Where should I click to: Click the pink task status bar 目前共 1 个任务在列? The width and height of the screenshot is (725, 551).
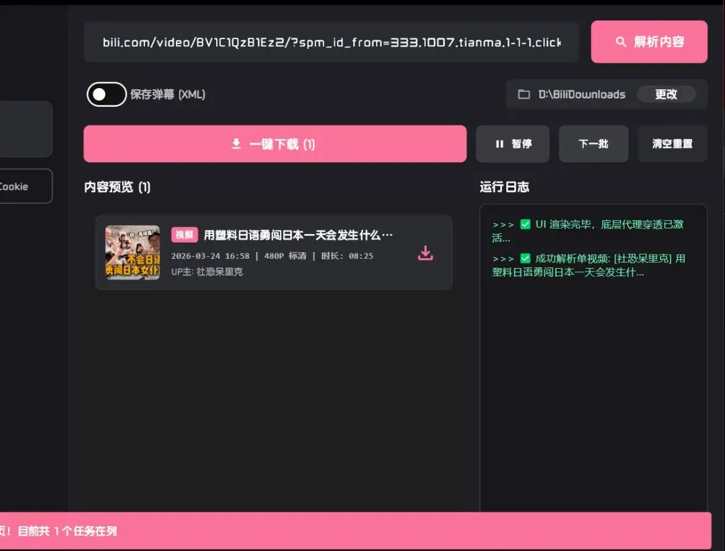pyautogui.click(x=355, y=531)
